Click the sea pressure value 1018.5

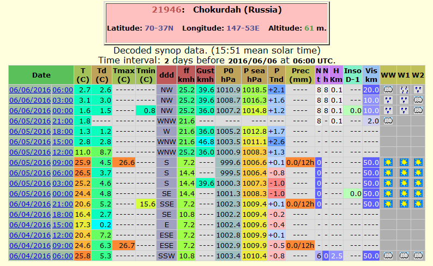pos(254,90)
